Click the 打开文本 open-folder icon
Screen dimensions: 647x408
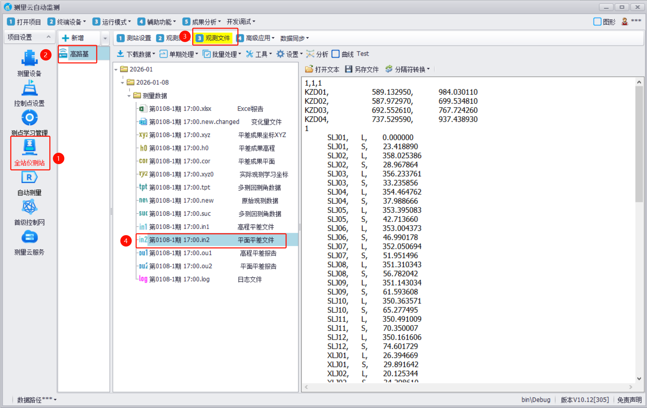point(309,69)
